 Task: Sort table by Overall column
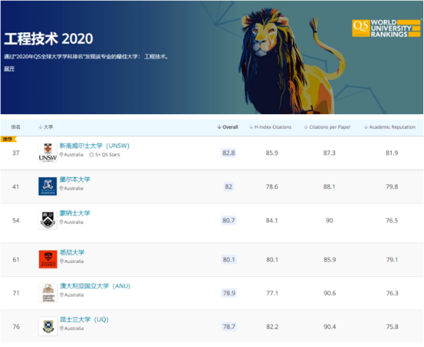click(x=227, y=127)
